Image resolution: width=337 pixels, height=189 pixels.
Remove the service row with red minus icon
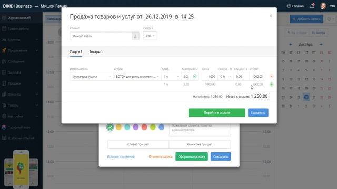(x=271, y=76)
